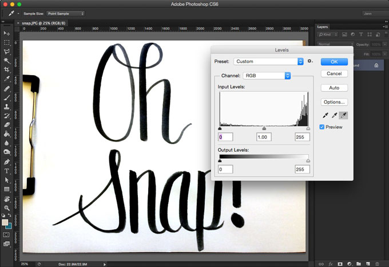
Task: Click the background color swatch
Action: 9,226
